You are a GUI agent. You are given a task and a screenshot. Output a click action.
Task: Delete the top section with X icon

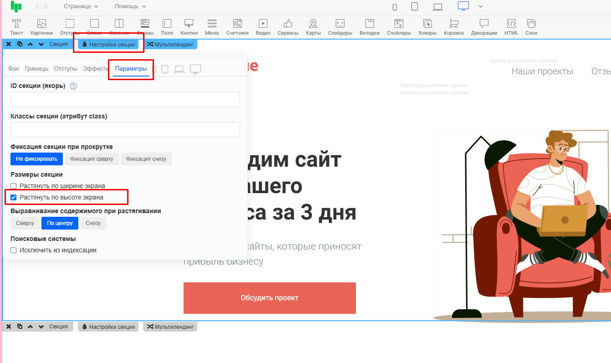tap(9, 44)
